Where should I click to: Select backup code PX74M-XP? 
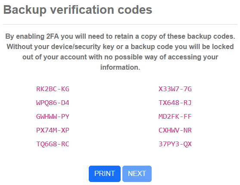click(53, 130)
